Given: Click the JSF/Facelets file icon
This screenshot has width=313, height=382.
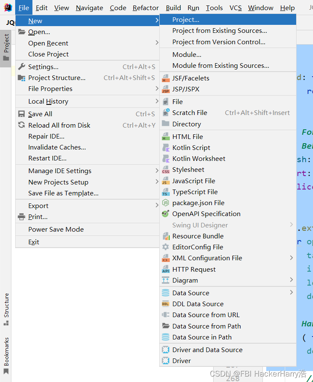Looking at the screenshot, I should point(166,78).
